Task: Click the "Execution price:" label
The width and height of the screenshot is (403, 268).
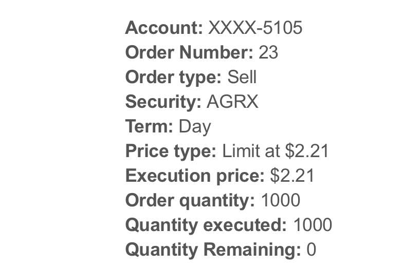Action: click(x=195, y=176)
